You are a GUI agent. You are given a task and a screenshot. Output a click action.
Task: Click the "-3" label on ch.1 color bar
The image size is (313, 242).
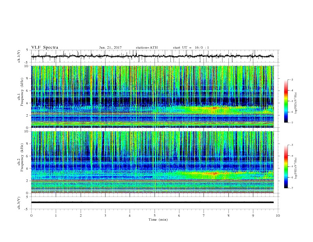(291, 79)
